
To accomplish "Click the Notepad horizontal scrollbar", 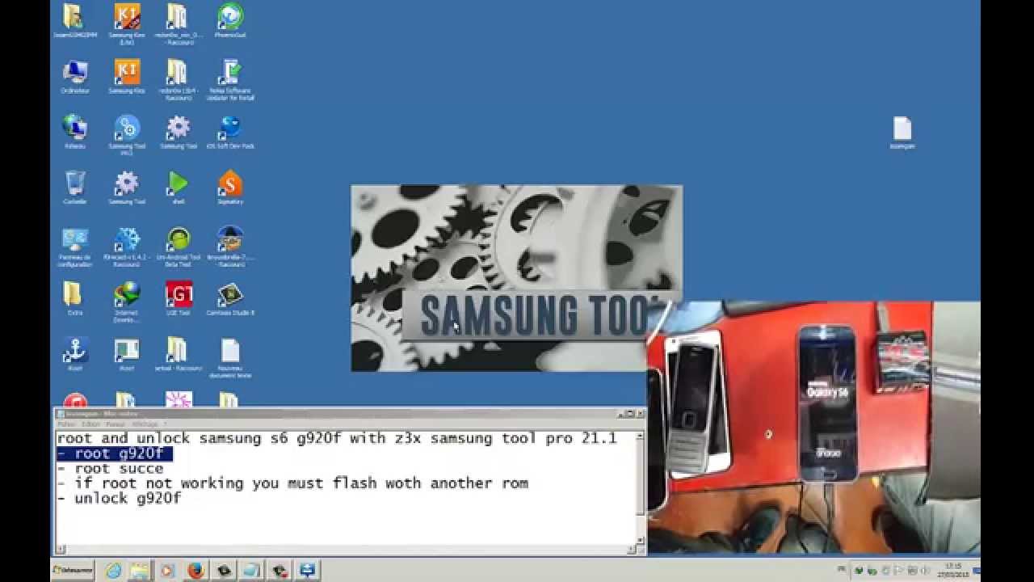I will pos(345,550).
